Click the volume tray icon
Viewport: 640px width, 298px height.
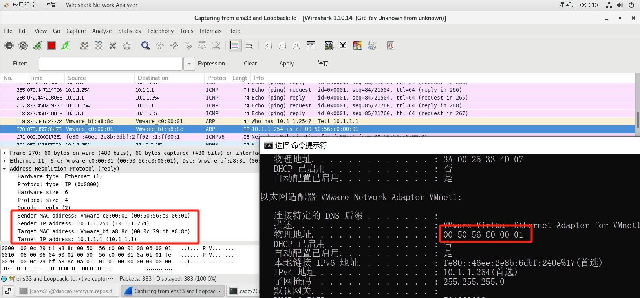coord(620,5)
